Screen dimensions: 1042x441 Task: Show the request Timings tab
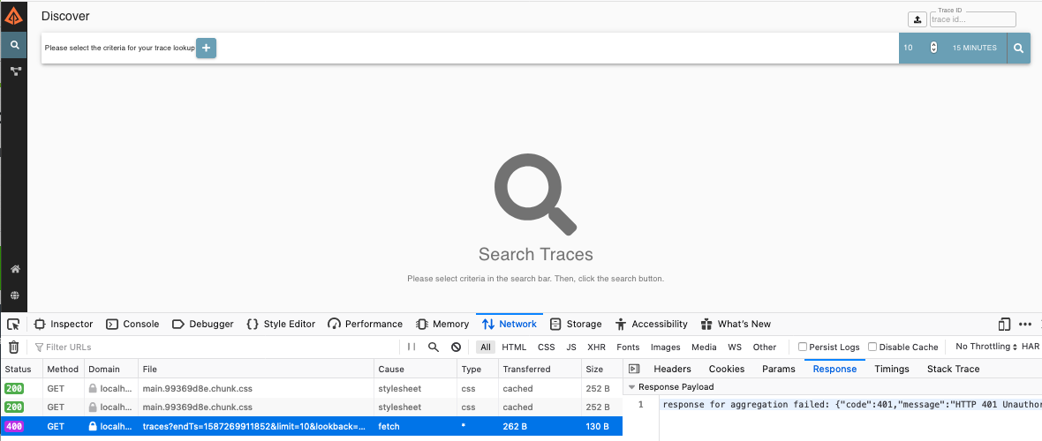click(x=892, y=369)
